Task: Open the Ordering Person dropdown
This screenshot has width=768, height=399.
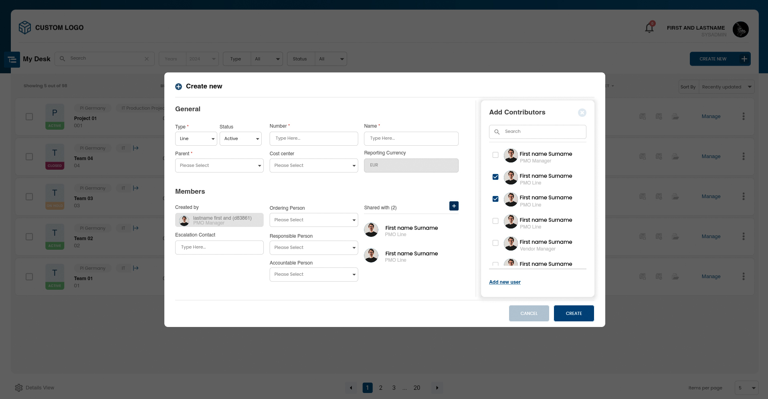Action: 313,220
